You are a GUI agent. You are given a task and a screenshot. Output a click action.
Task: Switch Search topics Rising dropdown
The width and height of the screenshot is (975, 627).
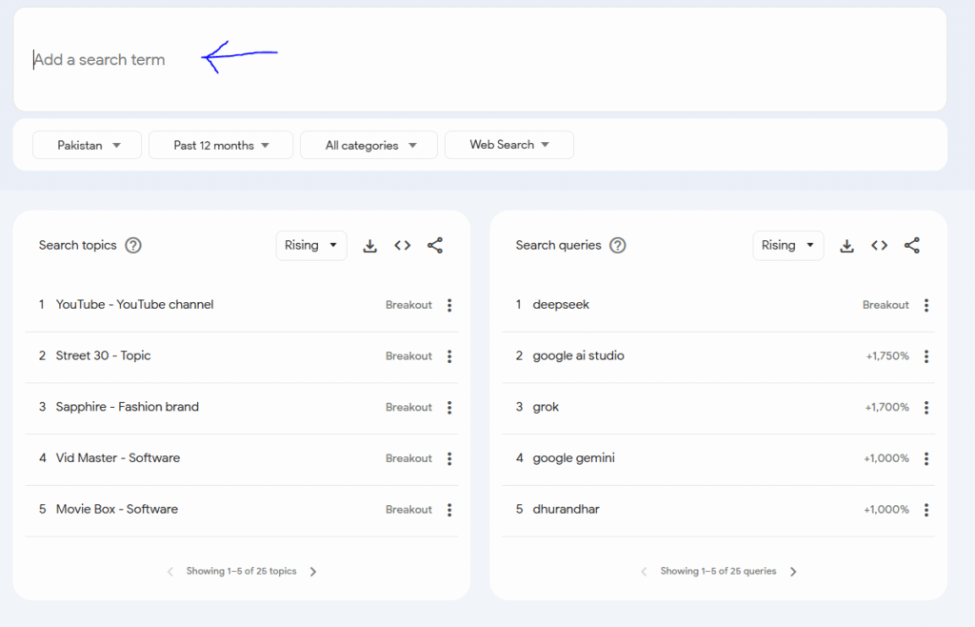tap(311, 246)
